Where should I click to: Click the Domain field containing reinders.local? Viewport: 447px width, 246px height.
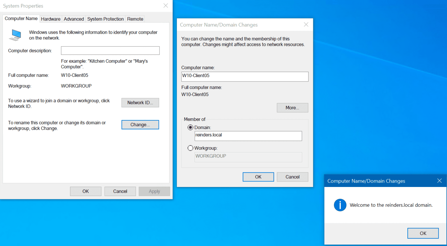click(248, 136)
